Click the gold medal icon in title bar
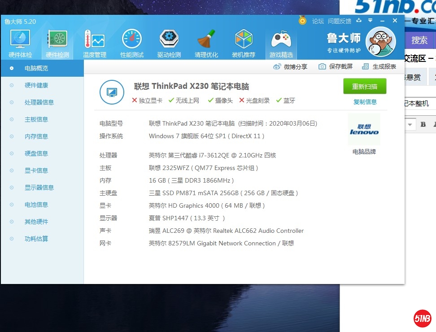 303,21
